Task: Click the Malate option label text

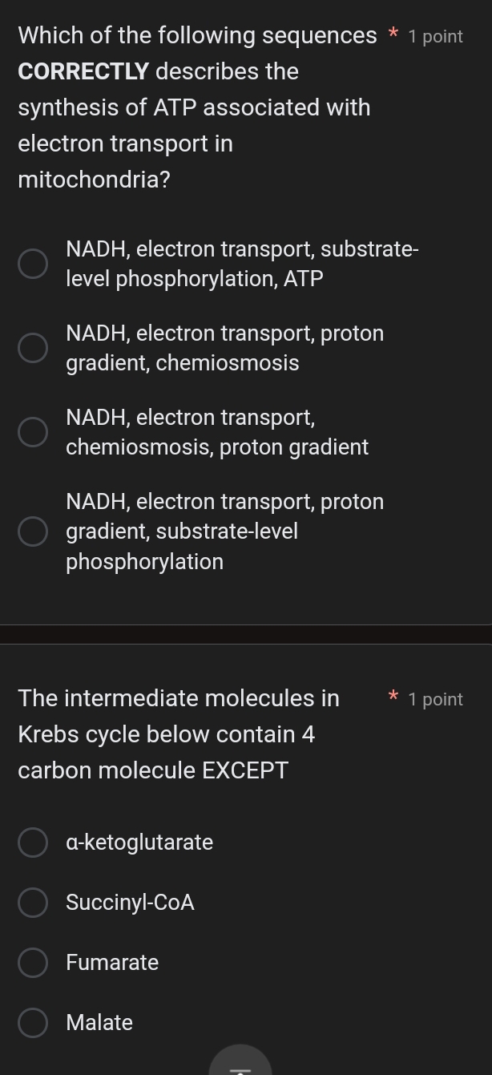Action: [x=99, y=1023]
